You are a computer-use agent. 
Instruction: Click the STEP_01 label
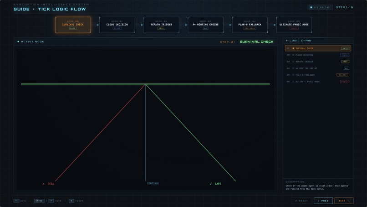[227, 42]
